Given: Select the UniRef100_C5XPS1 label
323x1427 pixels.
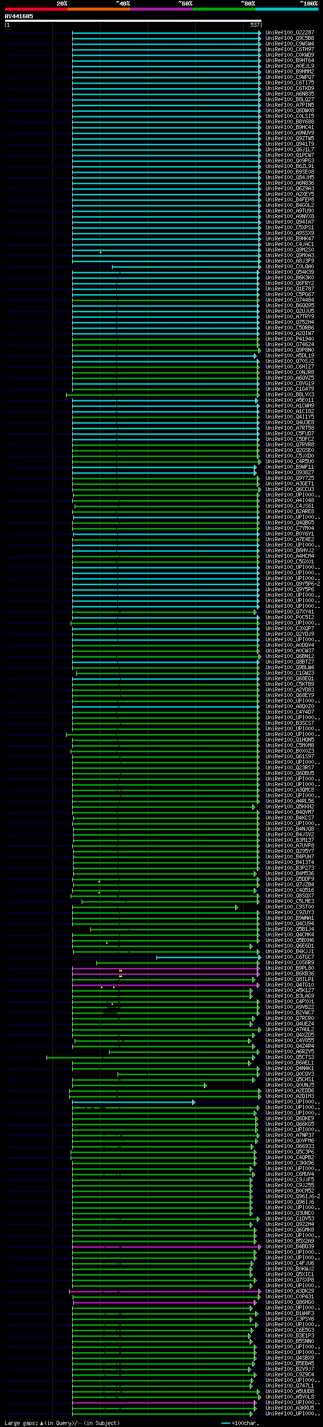Looking at the screenshot, I should tap(290, 227).
